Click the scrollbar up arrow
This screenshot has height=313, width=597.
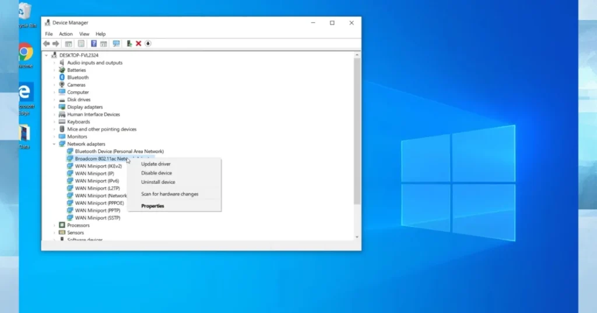[357, 55]
